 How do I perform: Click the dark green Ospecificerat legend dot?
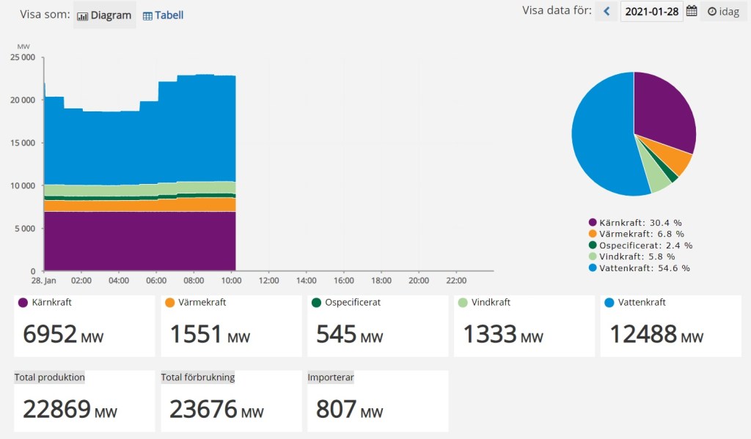[x=593, y=246]
